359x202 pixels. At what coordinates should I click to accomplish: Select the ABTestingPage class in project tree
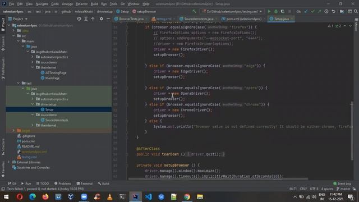(53, 72)
